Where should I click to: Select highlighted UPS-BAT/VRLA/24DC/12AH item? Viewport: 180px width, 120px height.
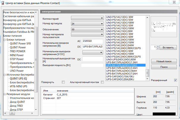(x=126, y=65)
